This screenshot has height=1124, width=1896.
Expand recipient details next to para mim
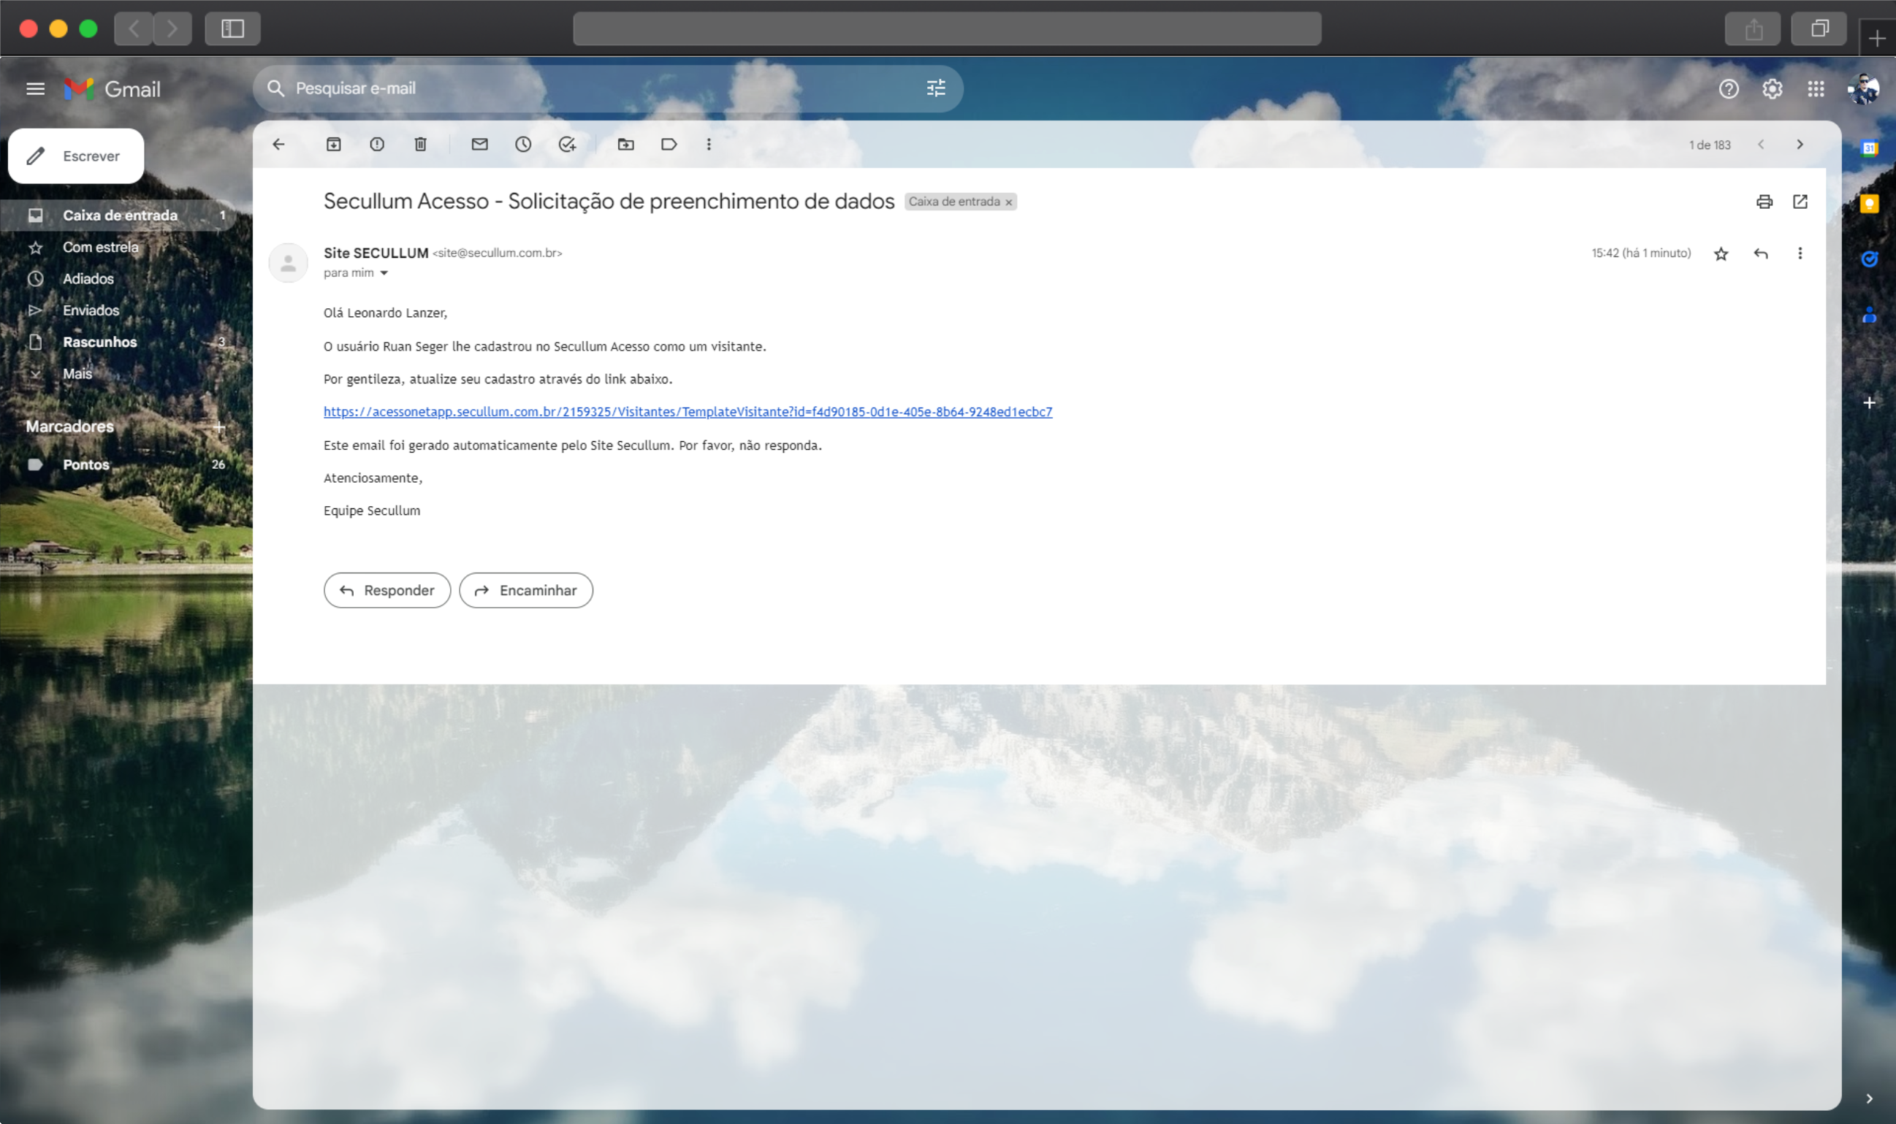pos(384,272)
